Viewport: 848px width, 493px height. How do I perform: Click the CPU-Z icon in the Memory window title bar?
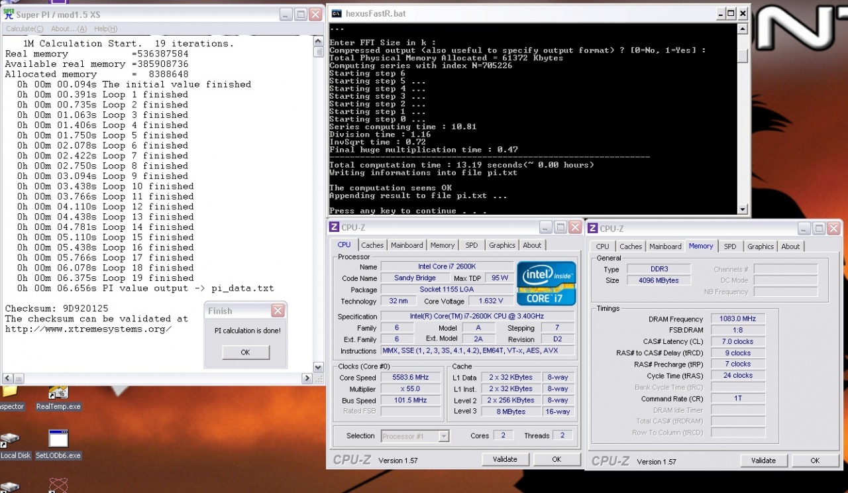pos(593,229)
